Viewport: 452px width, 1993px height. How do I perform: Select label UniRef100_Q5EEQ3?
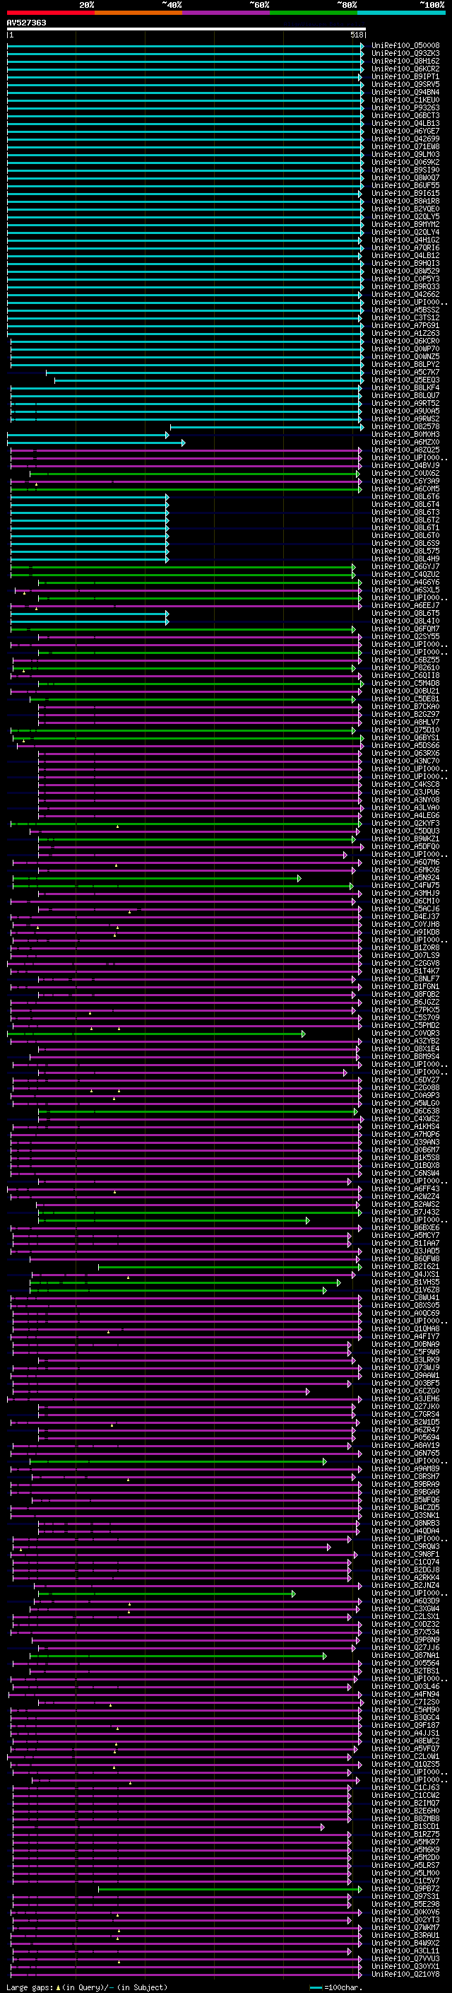click(405, 380)
